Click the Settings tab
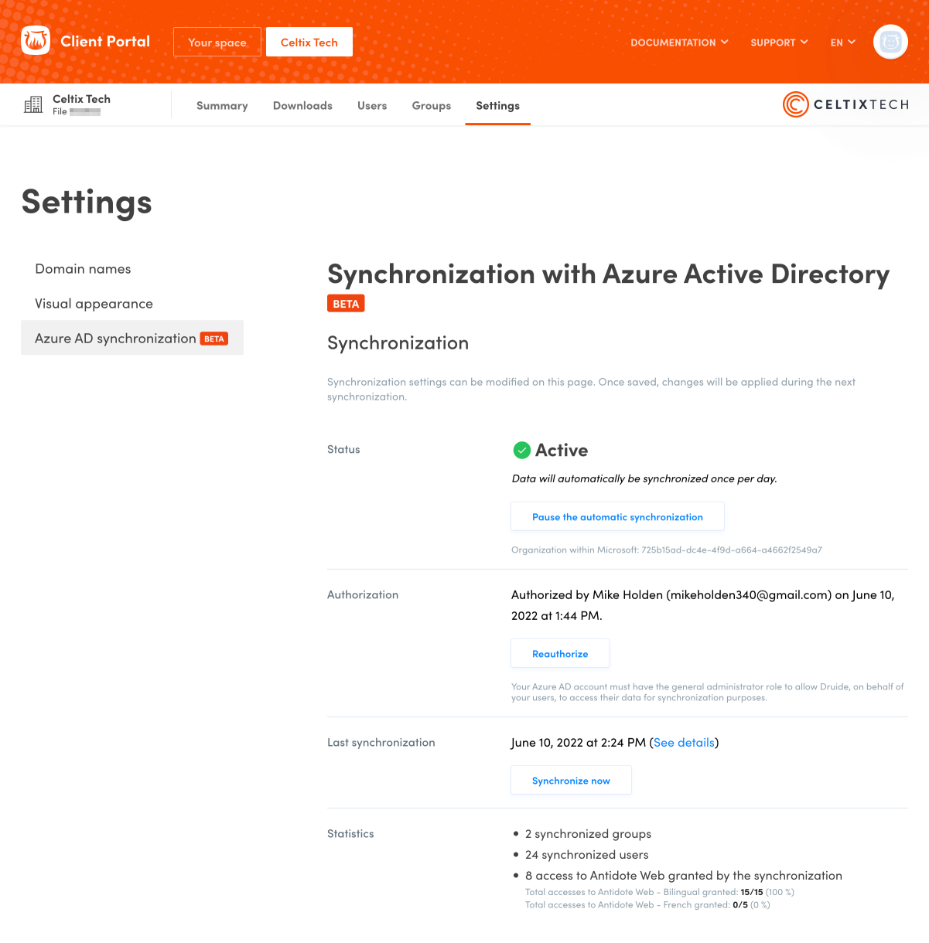929x943 pixels. coord(497,106)
